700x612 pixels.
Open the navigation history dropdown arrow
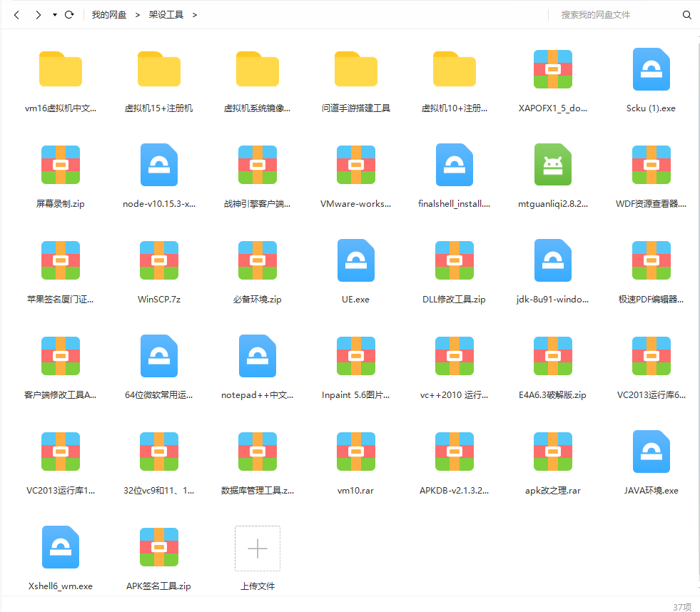[x=55, y=15]
